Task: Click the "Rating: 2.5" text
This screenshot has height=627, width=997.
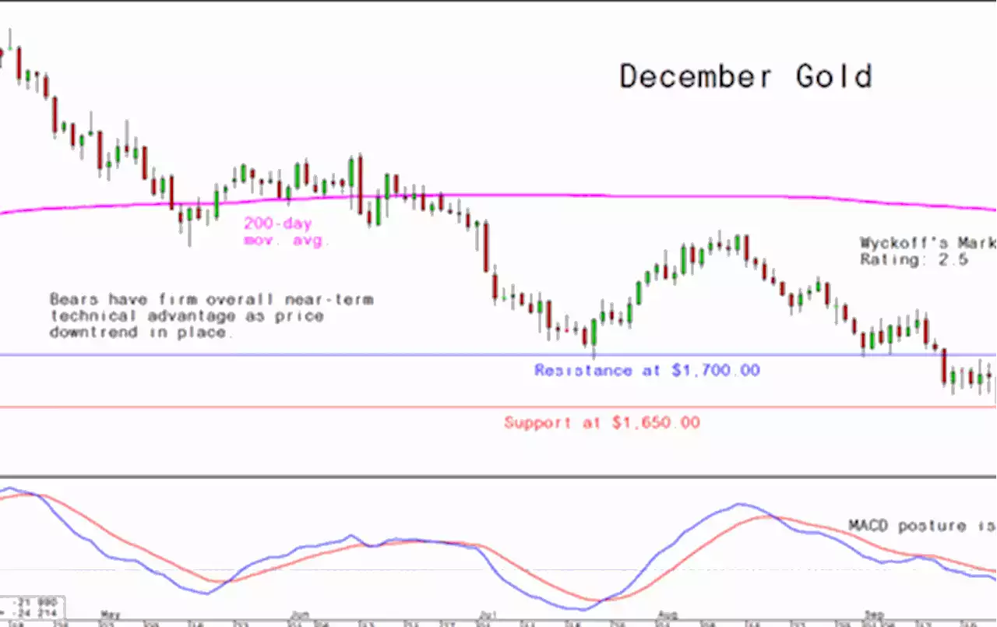Action: click(914, 259)
